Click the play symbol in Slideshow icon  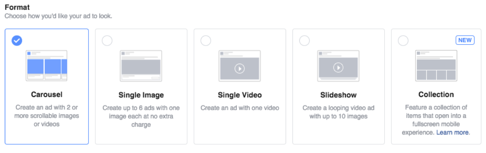(339, 68)
